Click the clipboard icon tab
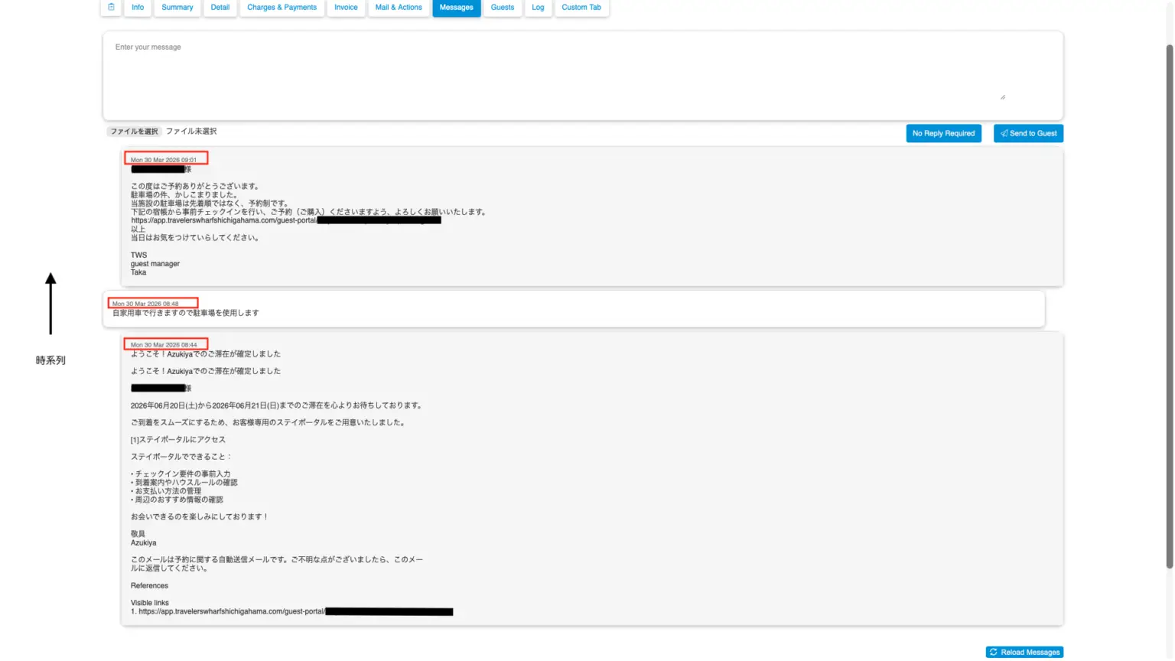1175x661 pixels. tap(111, 8)
